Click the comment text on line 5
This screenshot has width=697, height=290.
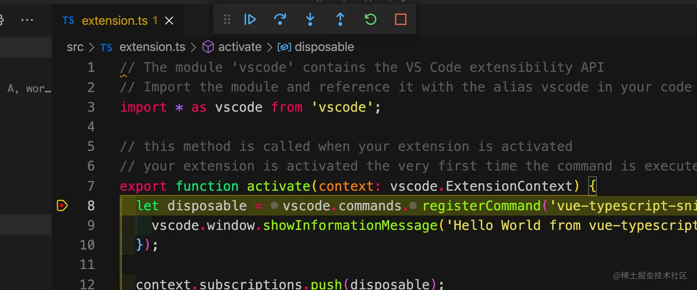point(346,147)
